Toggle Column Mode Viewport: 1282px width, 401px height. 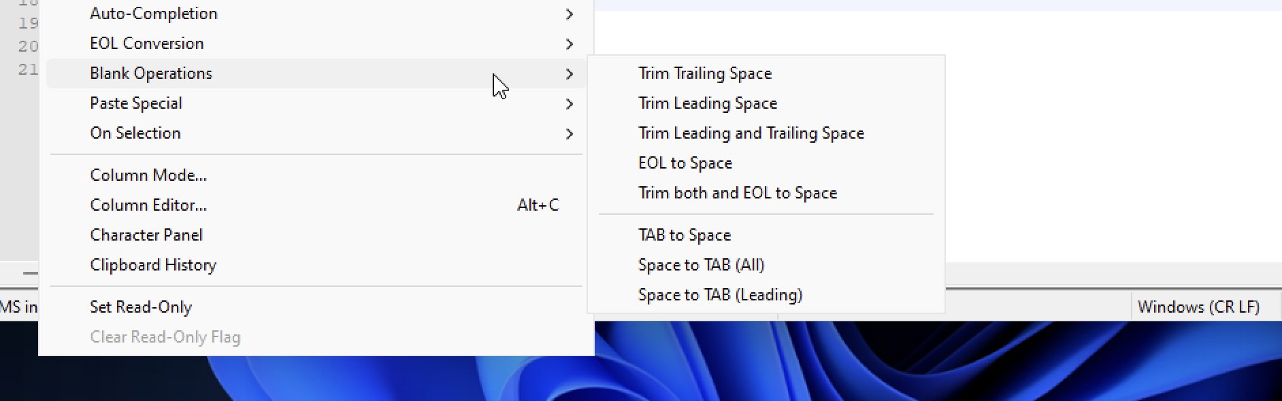(x=148, y=175)
